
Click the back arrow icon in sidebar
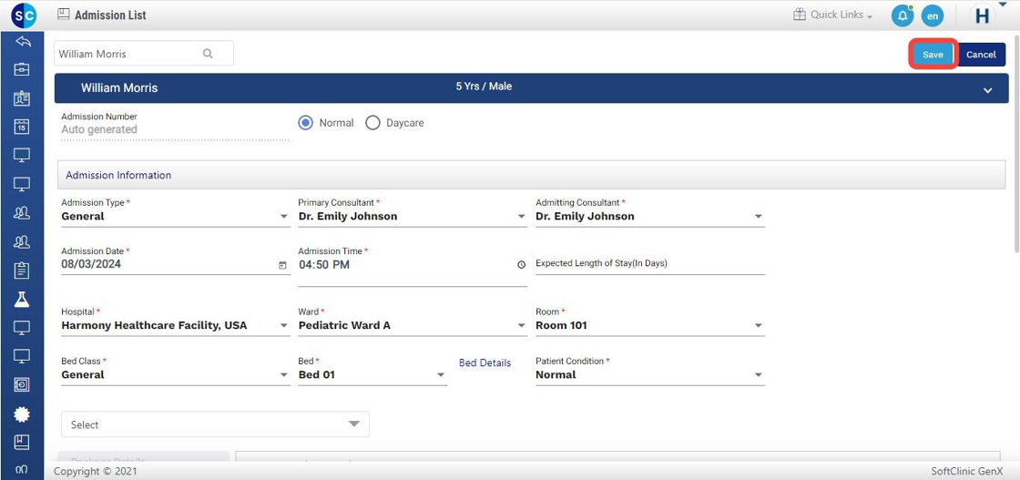(x=22, y=41)
